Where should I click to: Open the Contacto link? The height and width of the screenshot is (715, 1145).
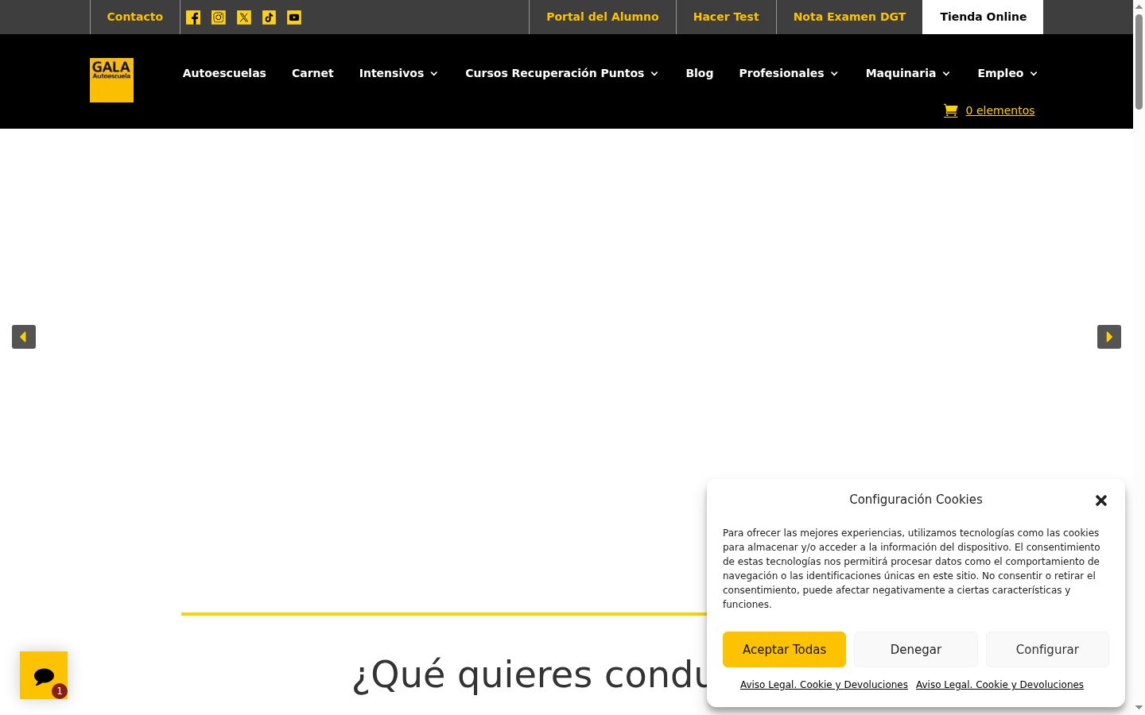click(135, 17)
